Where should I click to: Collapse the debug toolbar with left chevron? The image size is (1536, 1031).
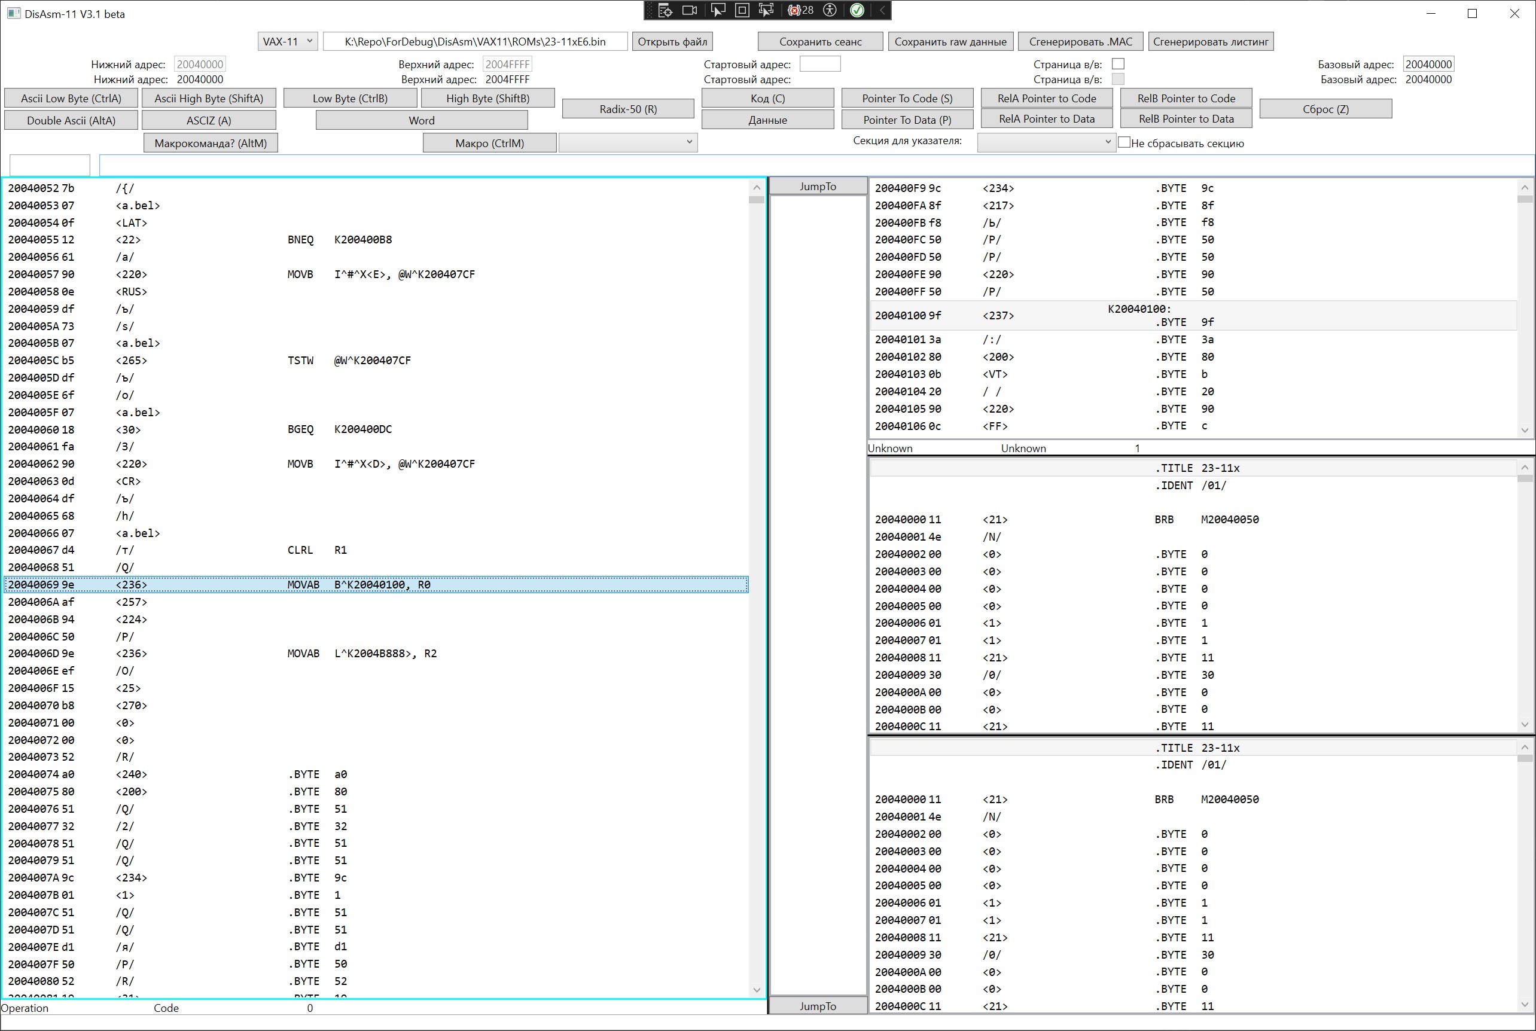coord(882,10)
